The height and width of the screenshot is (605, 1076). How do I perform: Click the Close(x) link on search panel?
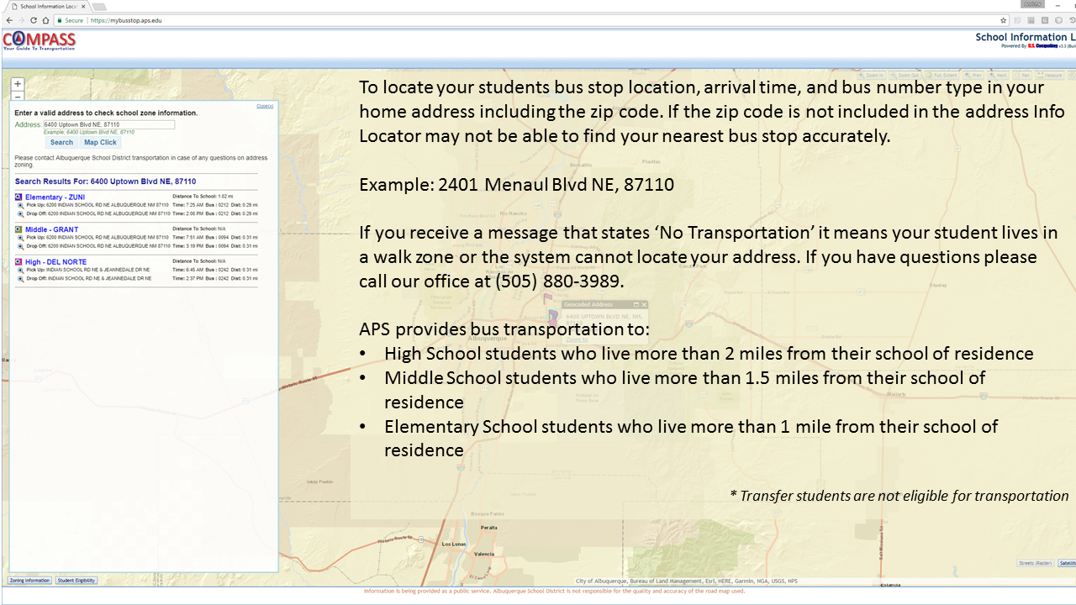265,106
